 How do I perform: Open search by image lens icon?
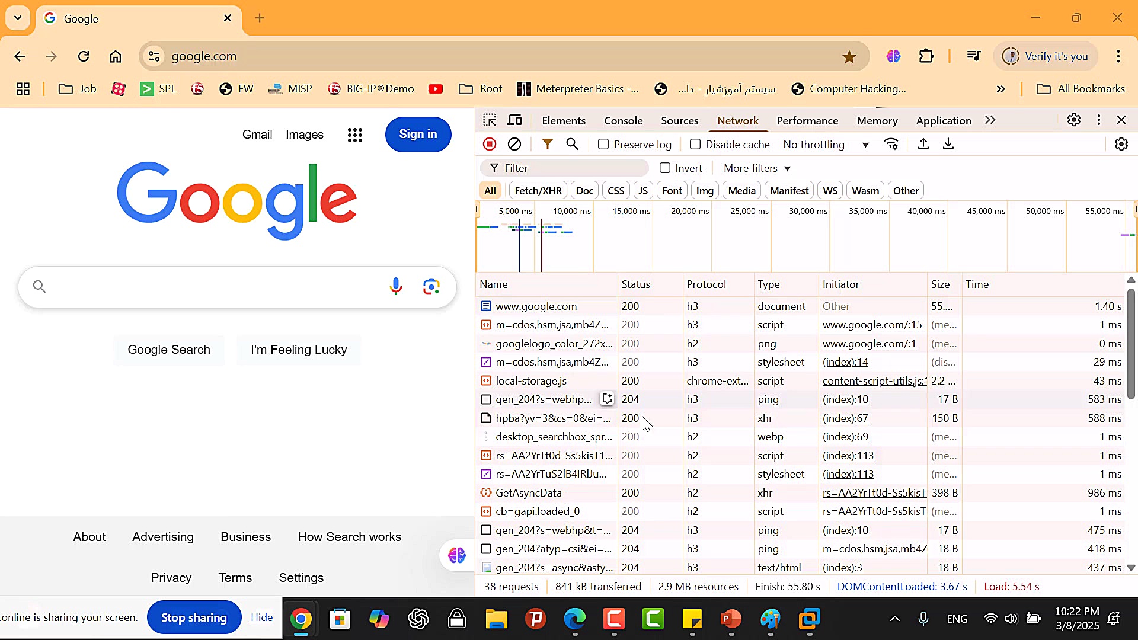pos(431,287)
